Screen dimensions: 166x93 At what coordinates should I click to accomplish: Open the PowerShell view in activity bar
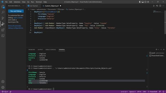tap(3, 36)
